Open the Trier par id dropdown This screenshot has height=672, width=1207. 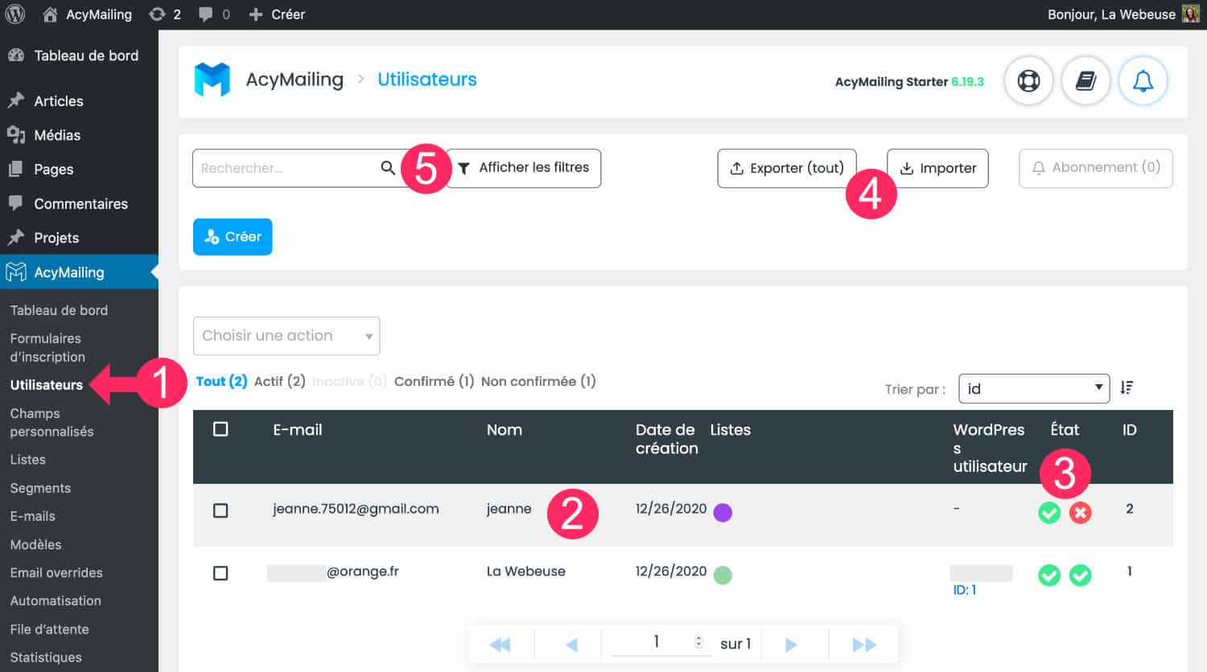pos(1034,388)
